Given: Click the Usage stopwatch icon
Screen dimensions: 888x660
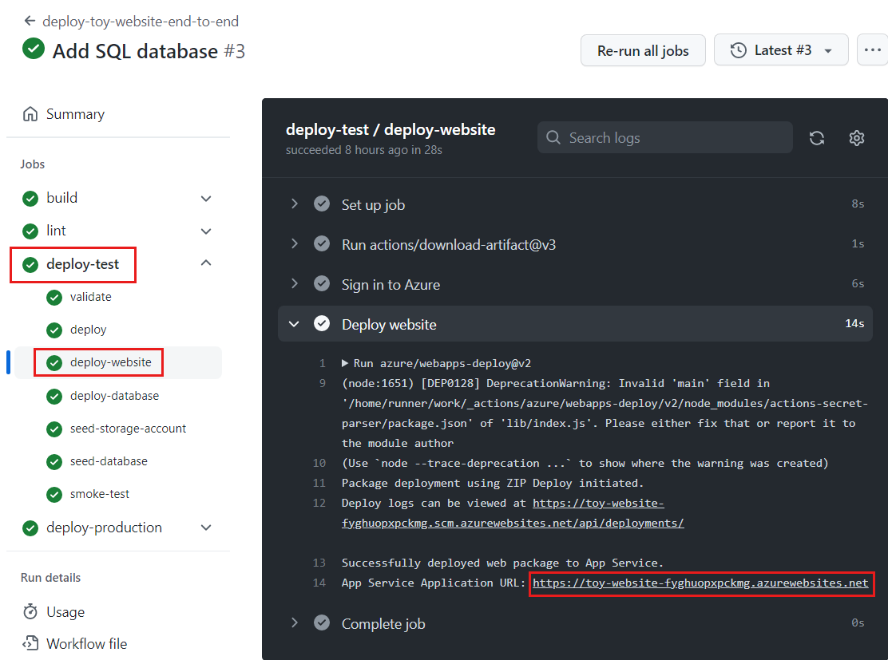Looking at the screenshot, I should 30,612.
